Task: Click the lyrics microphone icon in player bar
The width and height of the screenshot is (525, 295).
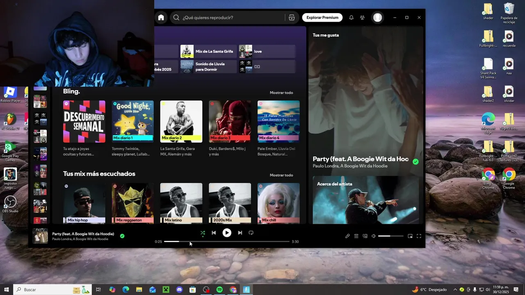Action: [x=347, y=236]
